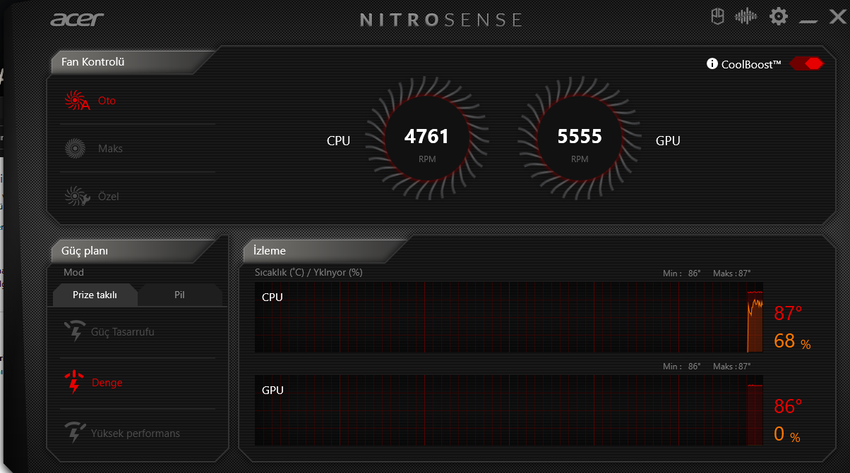Click the Yüksek performans plan icon
Viewport: 850px width, 473px height.
pyautogui.click(x=74, y=433)
